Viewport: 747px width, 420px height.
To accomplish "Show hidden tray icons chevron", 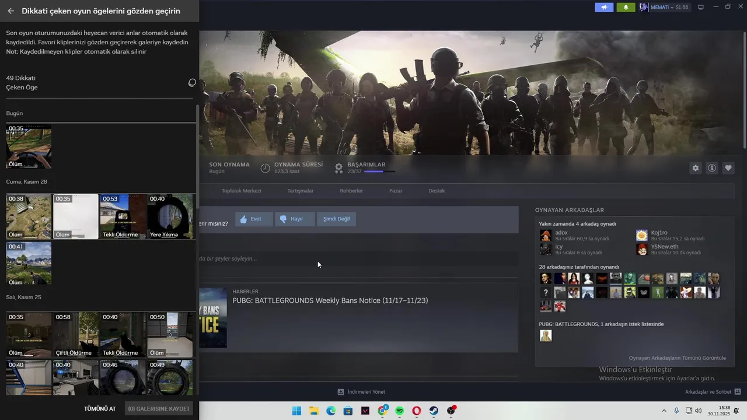I will click(664, 411).
